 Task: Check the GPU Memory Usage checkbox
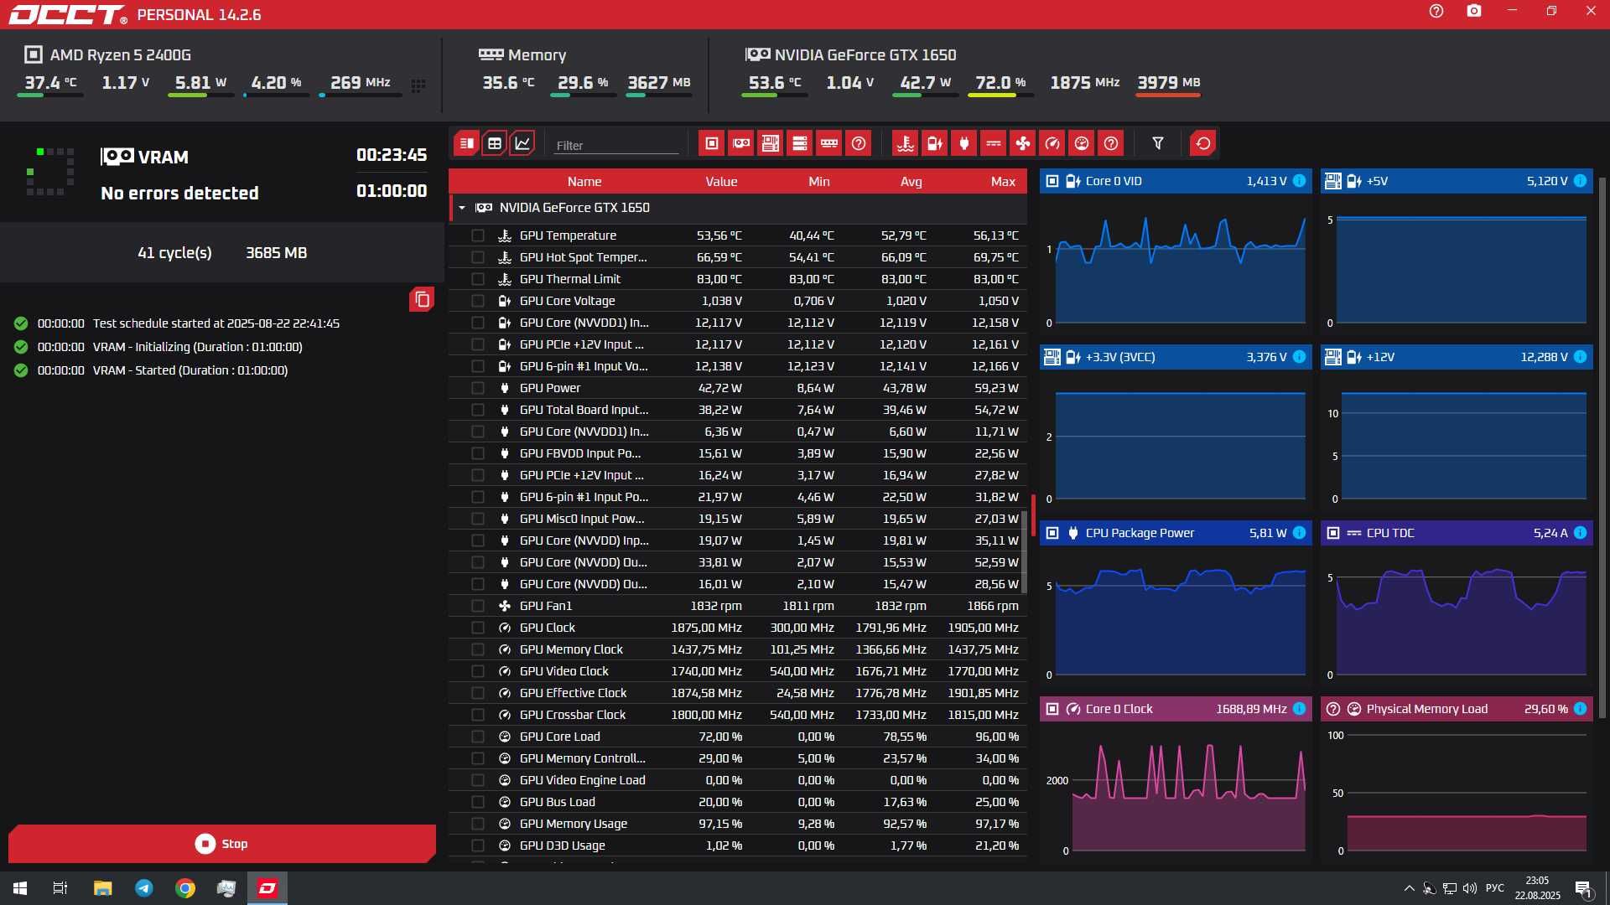(478, 824)
